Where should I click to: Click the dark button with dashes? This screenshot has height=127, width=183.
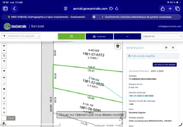pyautogui.click(x=127, y=36)
